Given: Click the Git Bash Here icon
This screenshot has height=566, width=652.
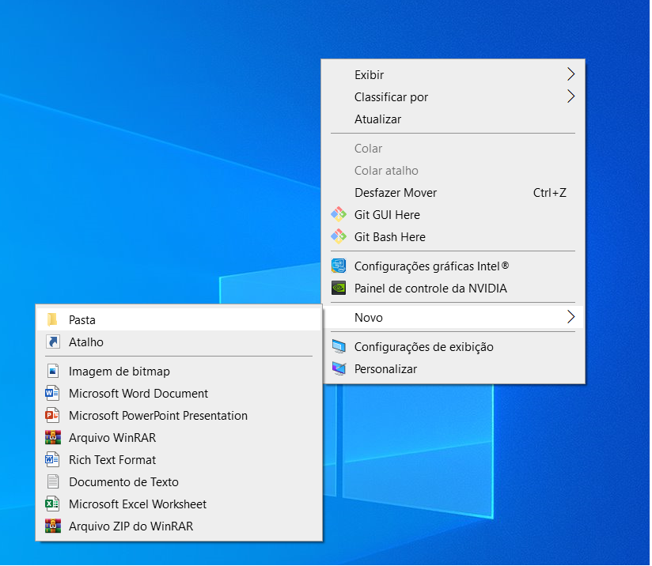Looking at the screenshot, I should click(x=339, y=237).
